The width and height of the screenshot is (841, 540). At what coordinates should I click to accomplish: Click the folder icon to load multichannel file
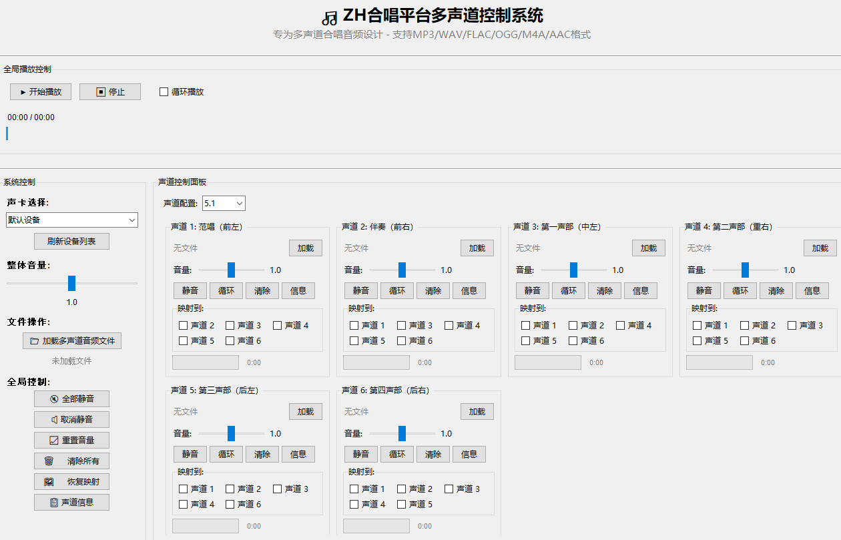(x=34, y=341)
